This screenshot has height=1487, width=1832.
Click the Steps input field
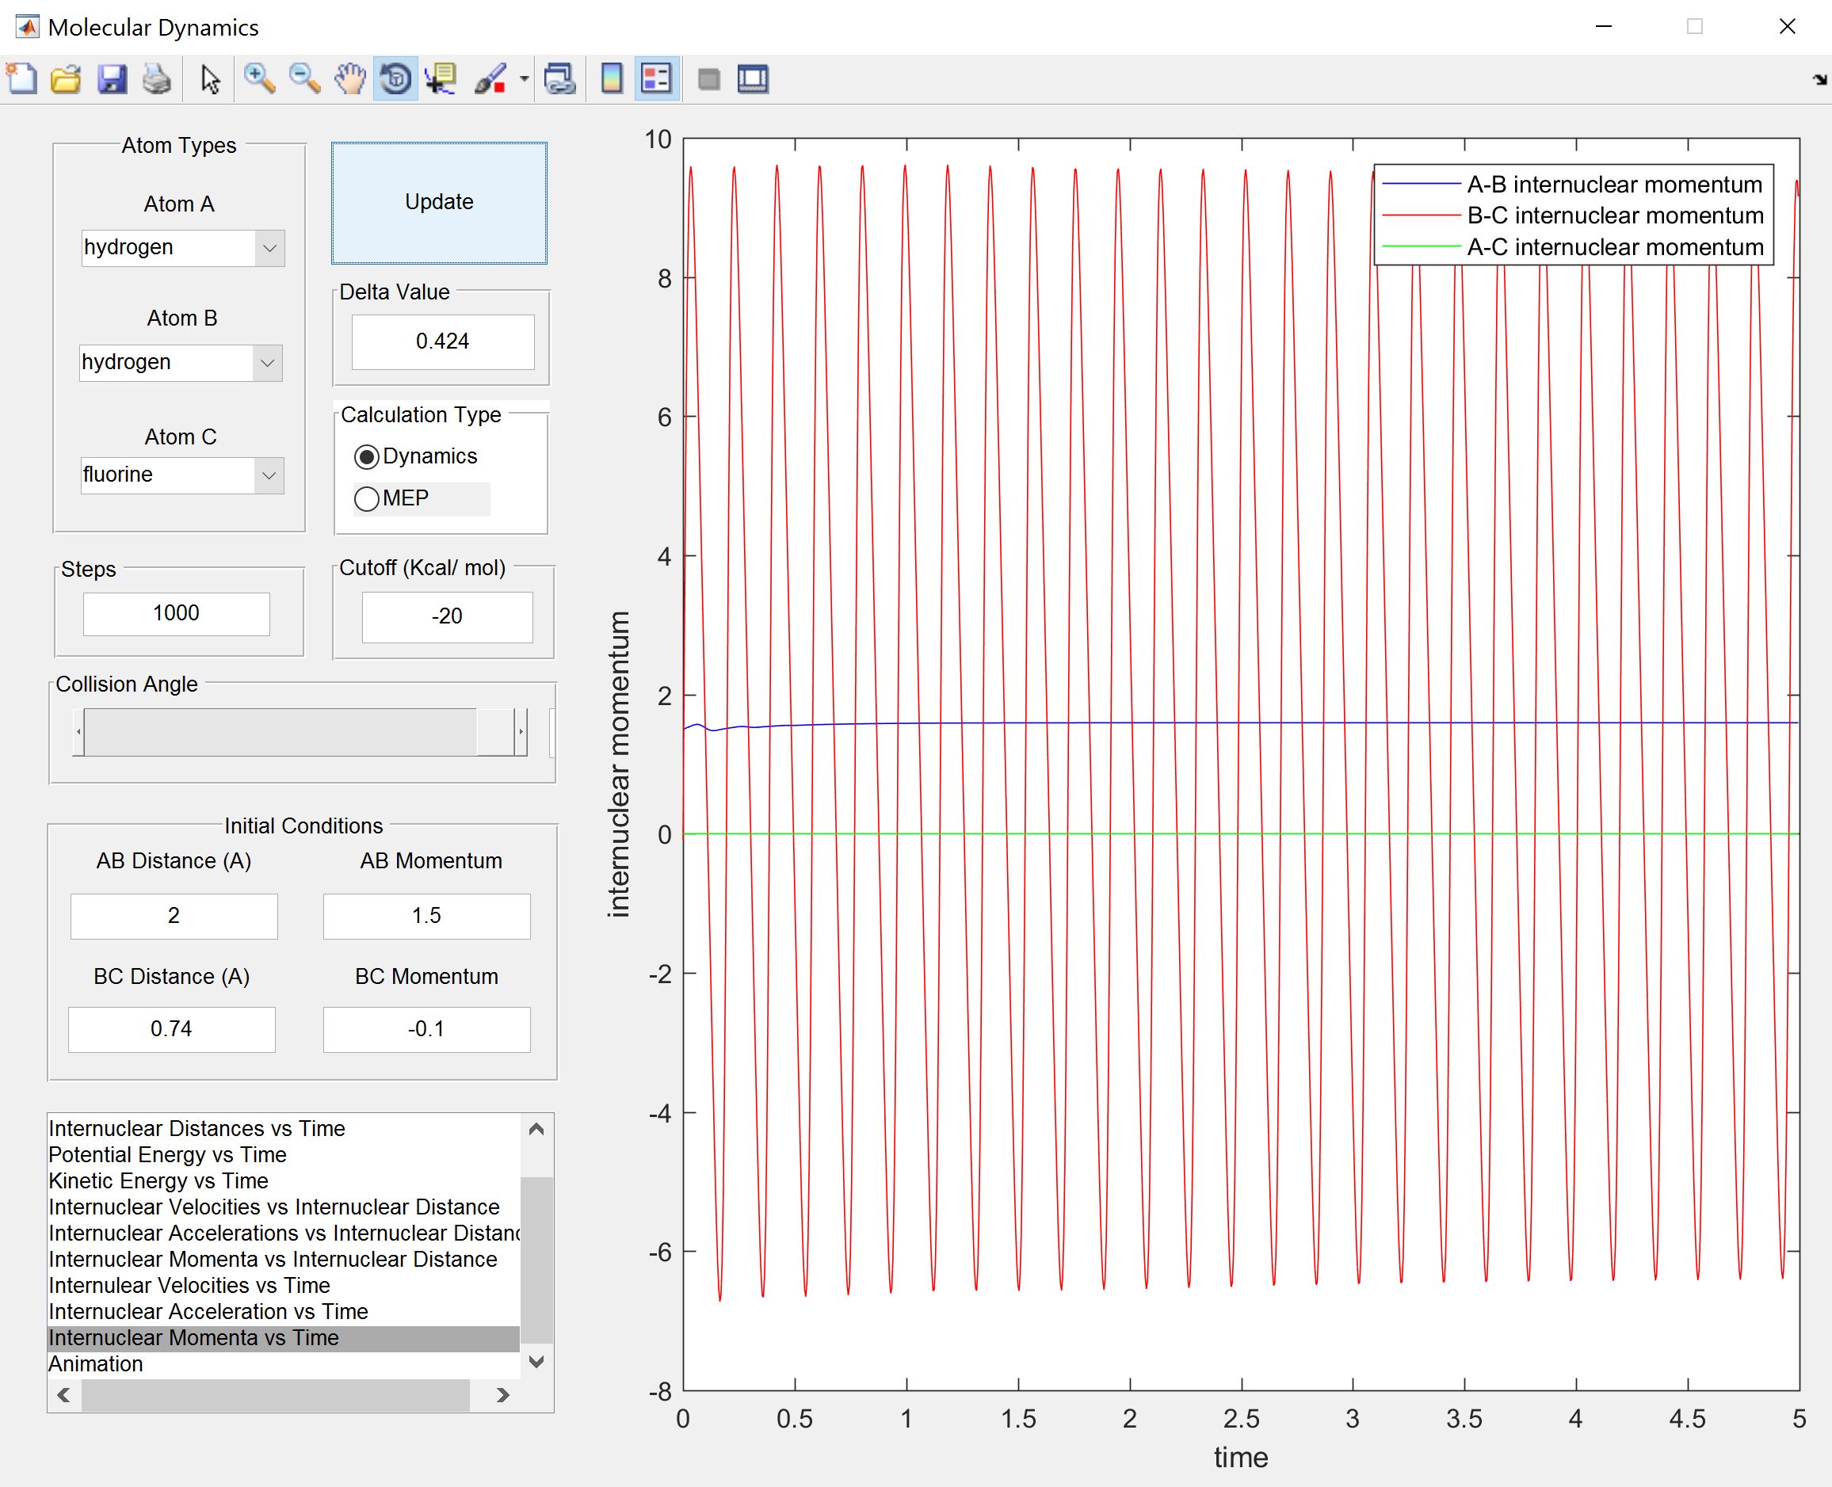[177, 613]
